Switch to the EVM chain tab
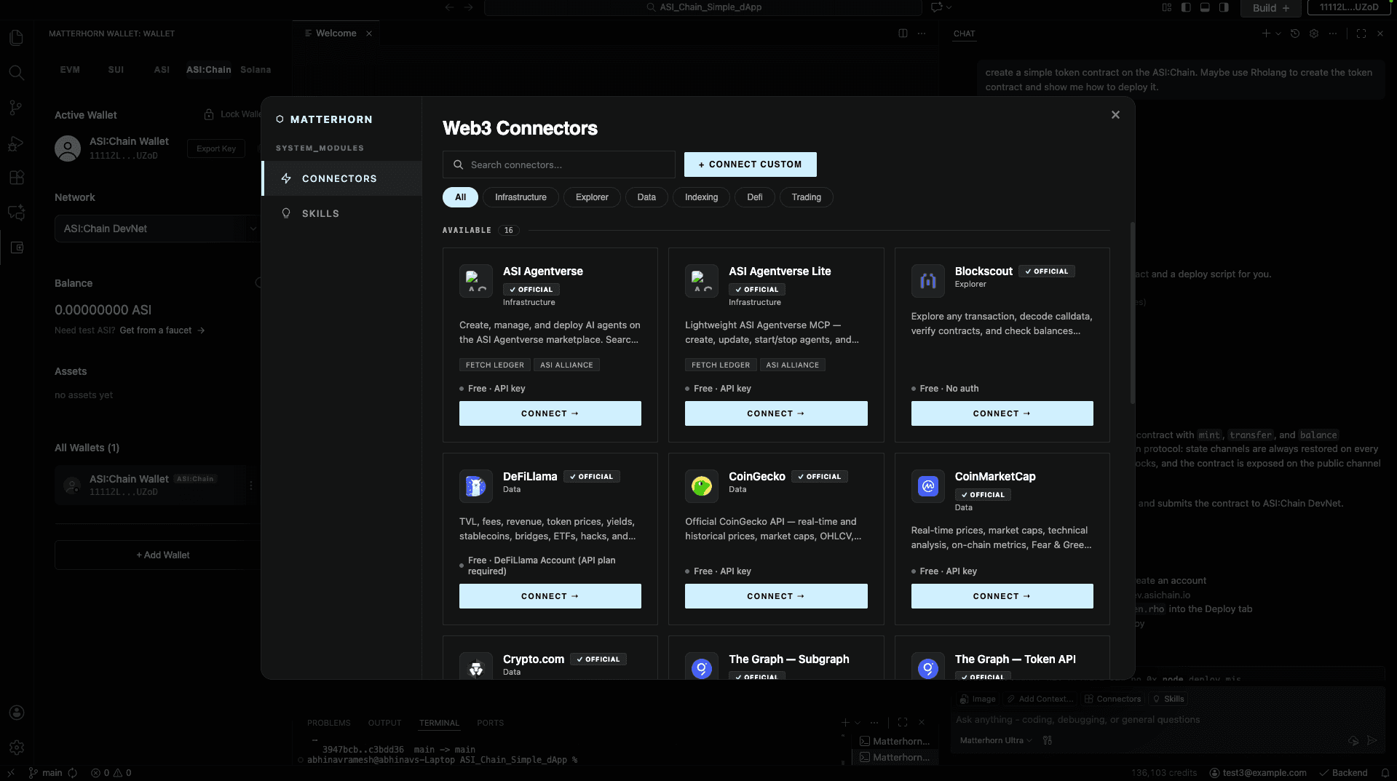Viewport: 1397px width, 781px height. click(70, 70)
